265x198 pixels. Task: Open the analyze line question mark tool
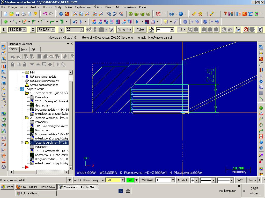tap(225, 14)
